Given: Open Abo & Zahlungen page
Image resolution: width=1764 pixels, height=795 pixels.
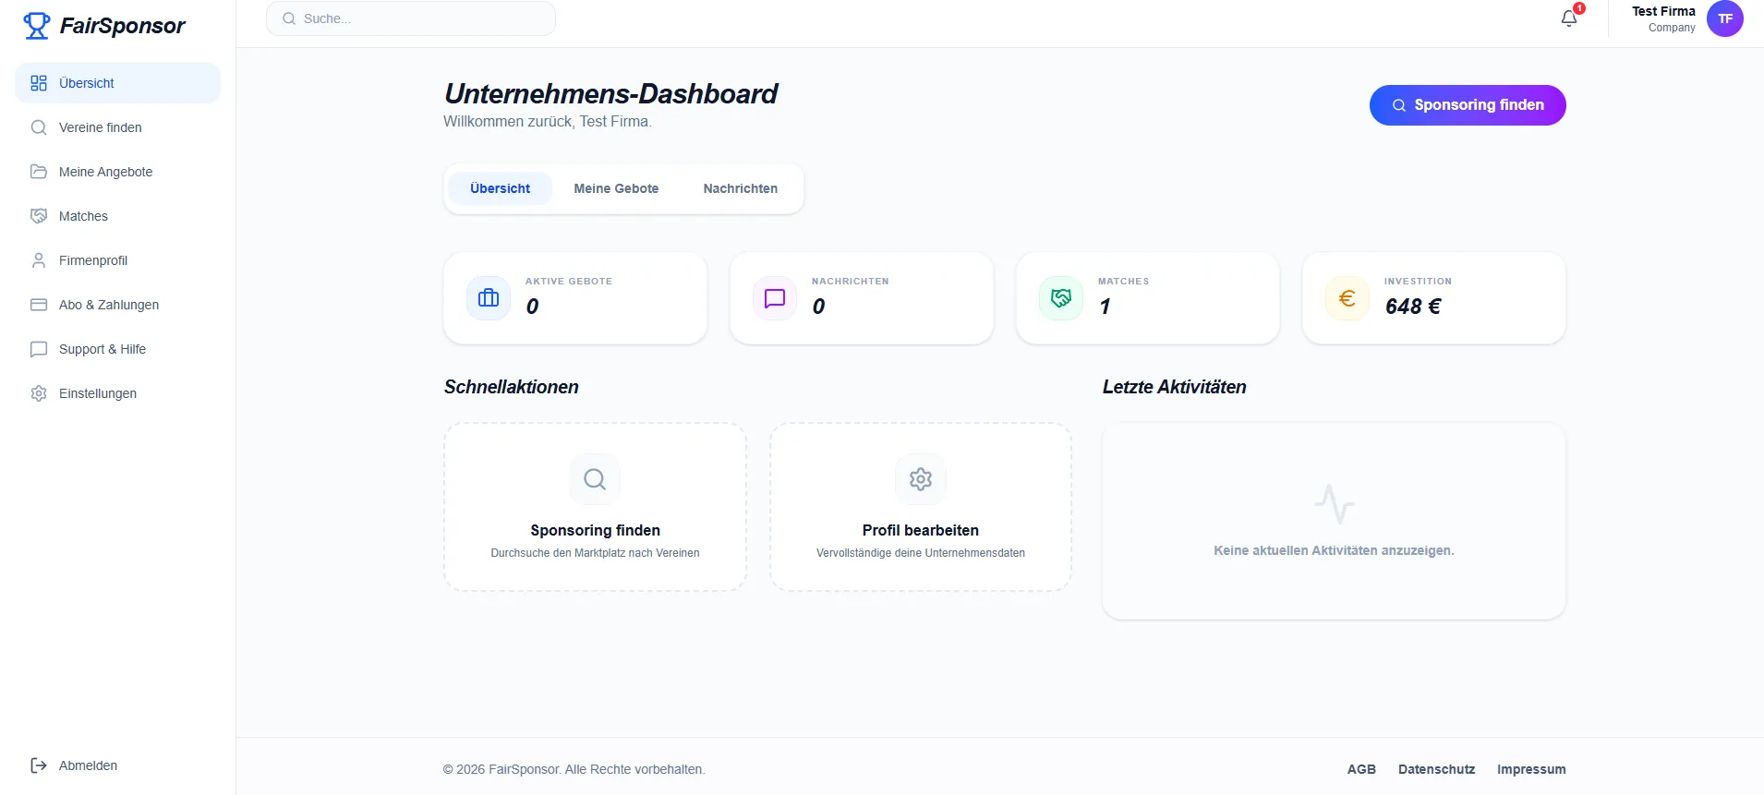Looking at the screenshot, I should click(117, 305).
